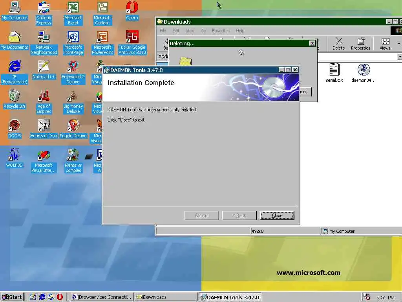Image resolution: width=402 pixels, height=302 pixels.
Task: Click the 9:56 PM clock
Action: pyautogui.click(x=386, y=297)
